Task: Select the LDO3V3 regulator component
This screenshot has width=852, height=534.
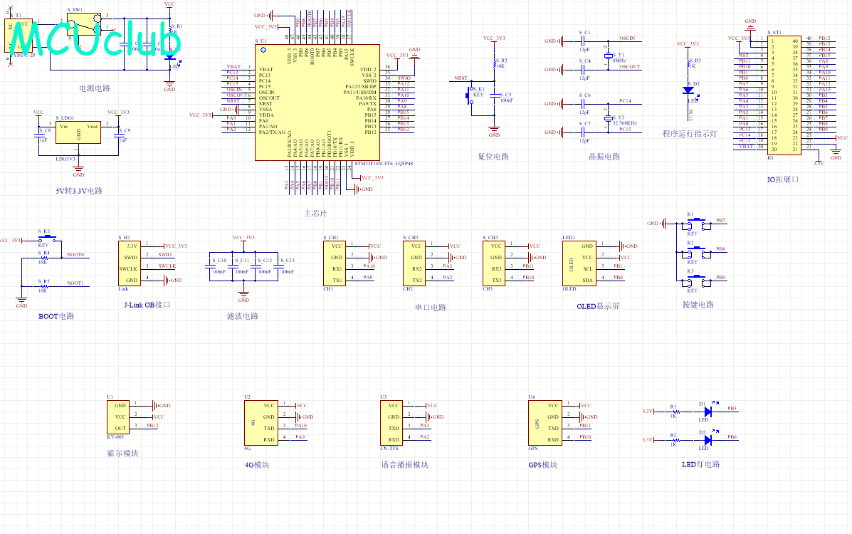Action: tap(78, 132)
